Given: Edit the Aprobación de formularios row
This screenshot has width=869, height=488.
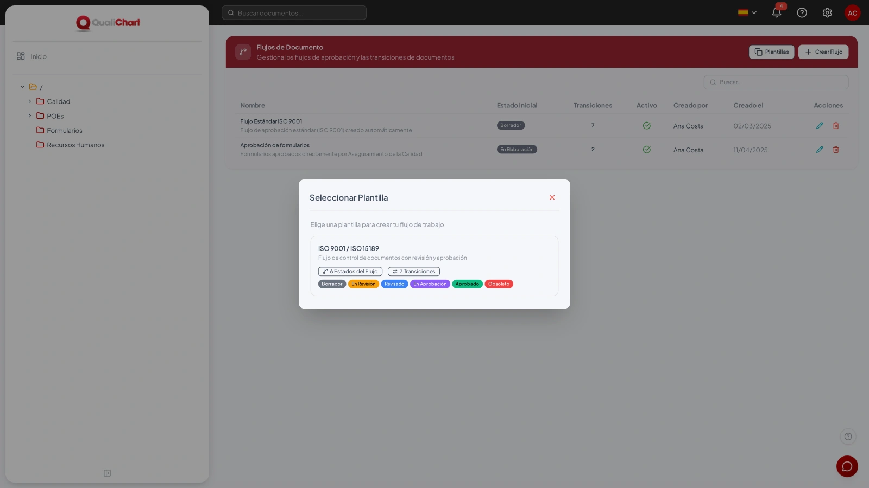Looking at the screenshot, I should coord(820,150).
